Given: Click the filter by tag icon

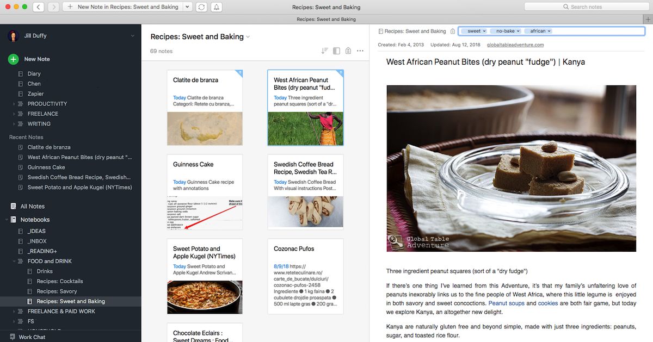Looking at the screenshot, I should pos(348,51).
